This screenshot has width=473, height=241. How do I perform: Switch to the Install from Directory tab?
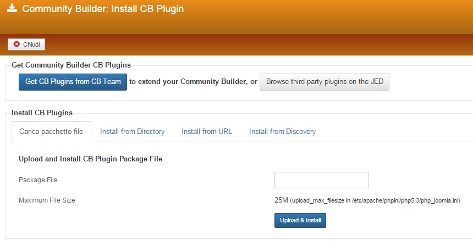coord(132,132)
